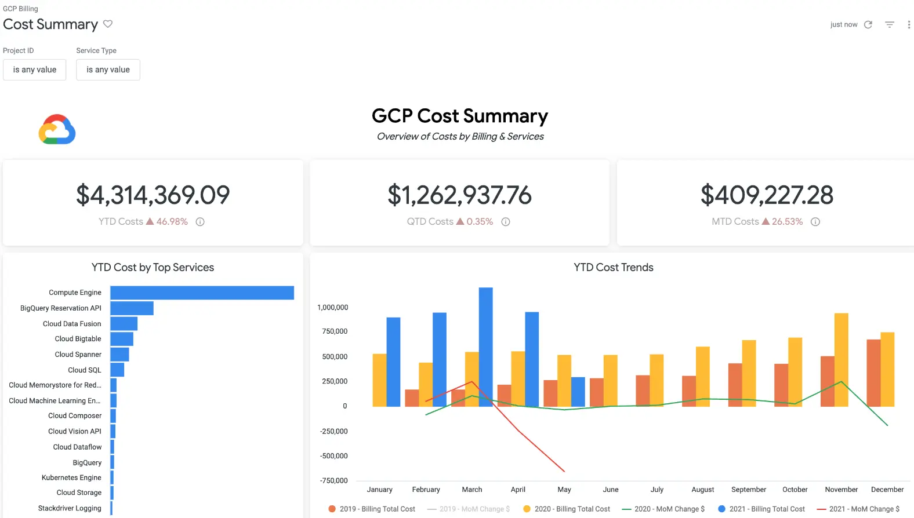Click the January 2021 blue bar

click(393, 362)
